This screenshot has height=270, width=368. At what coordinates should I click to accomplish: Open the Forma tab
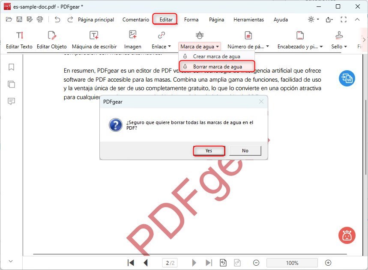click(x=191, y=20)
